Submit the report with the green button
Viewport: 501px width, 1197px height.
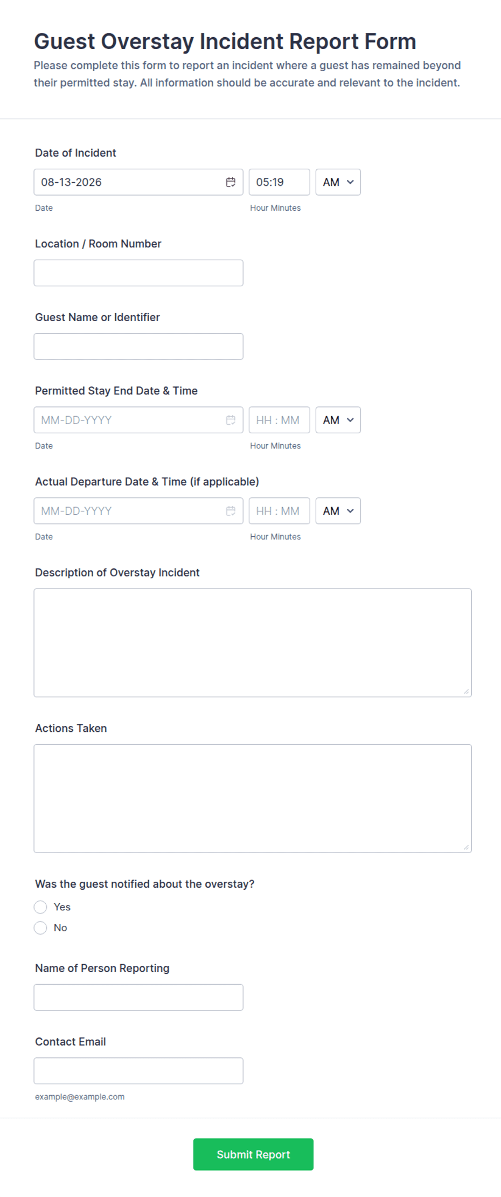click(x=253, y=1154)
